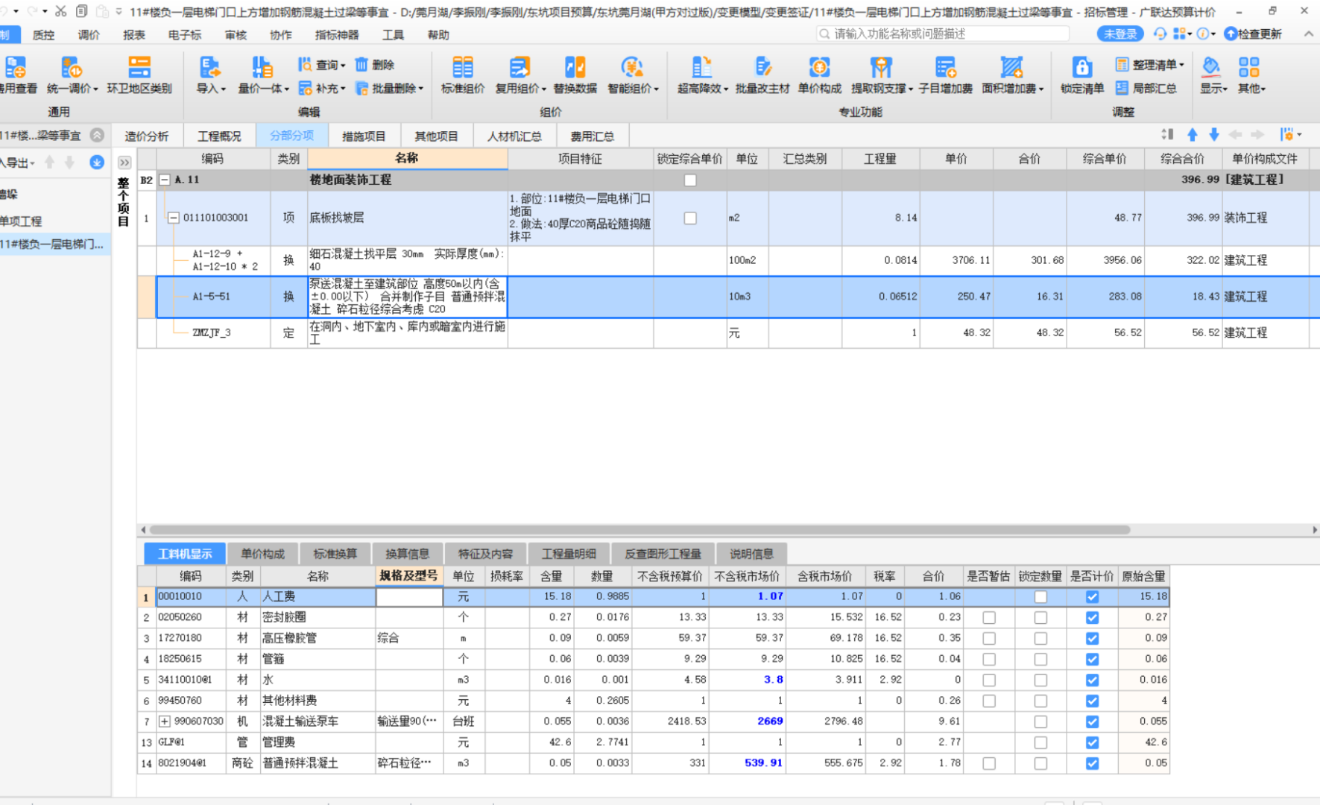This screenshot has width=1320, height=805.
Task: Expand the side panel with the » button
Action: click(124, 162)
